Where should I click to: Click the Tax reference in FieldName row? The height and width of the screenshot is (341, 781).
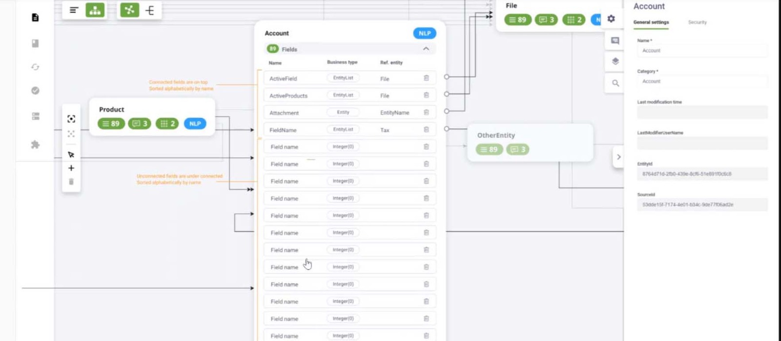click(385, 130)
